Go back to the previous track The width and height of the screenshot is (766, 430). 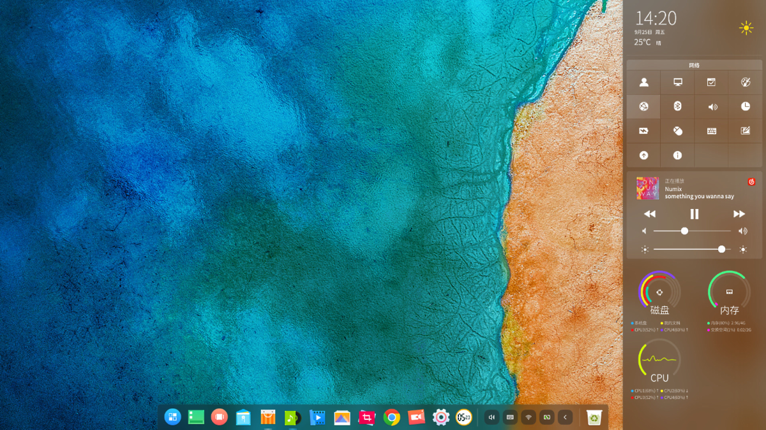(x=650, y=214)
